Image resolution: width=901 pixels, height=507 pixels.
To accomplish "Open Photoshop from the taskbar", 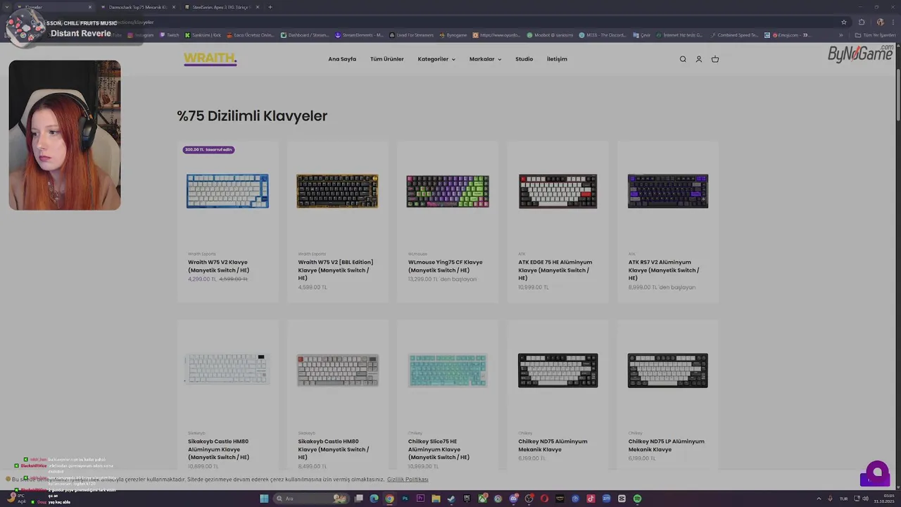I will point(405,499).
